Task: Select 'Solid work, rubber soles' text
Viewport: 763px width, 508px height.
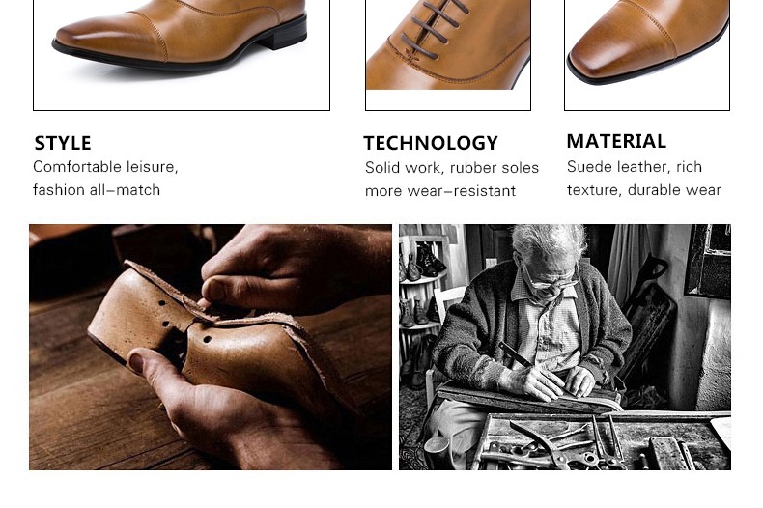Action: pos(452,168)
